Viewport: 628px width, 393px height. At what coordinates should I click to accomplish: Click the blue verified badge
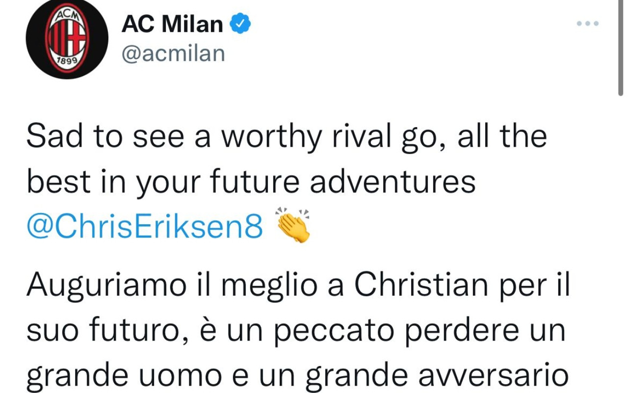[x=241, y=23]
